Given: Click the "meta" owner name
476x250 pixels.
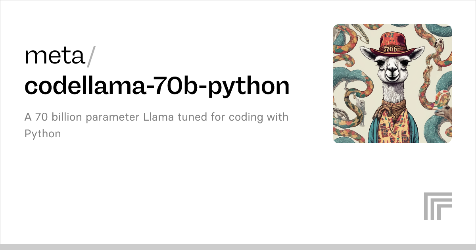Looking at the screenshot, I should click(x=55, y=56).
